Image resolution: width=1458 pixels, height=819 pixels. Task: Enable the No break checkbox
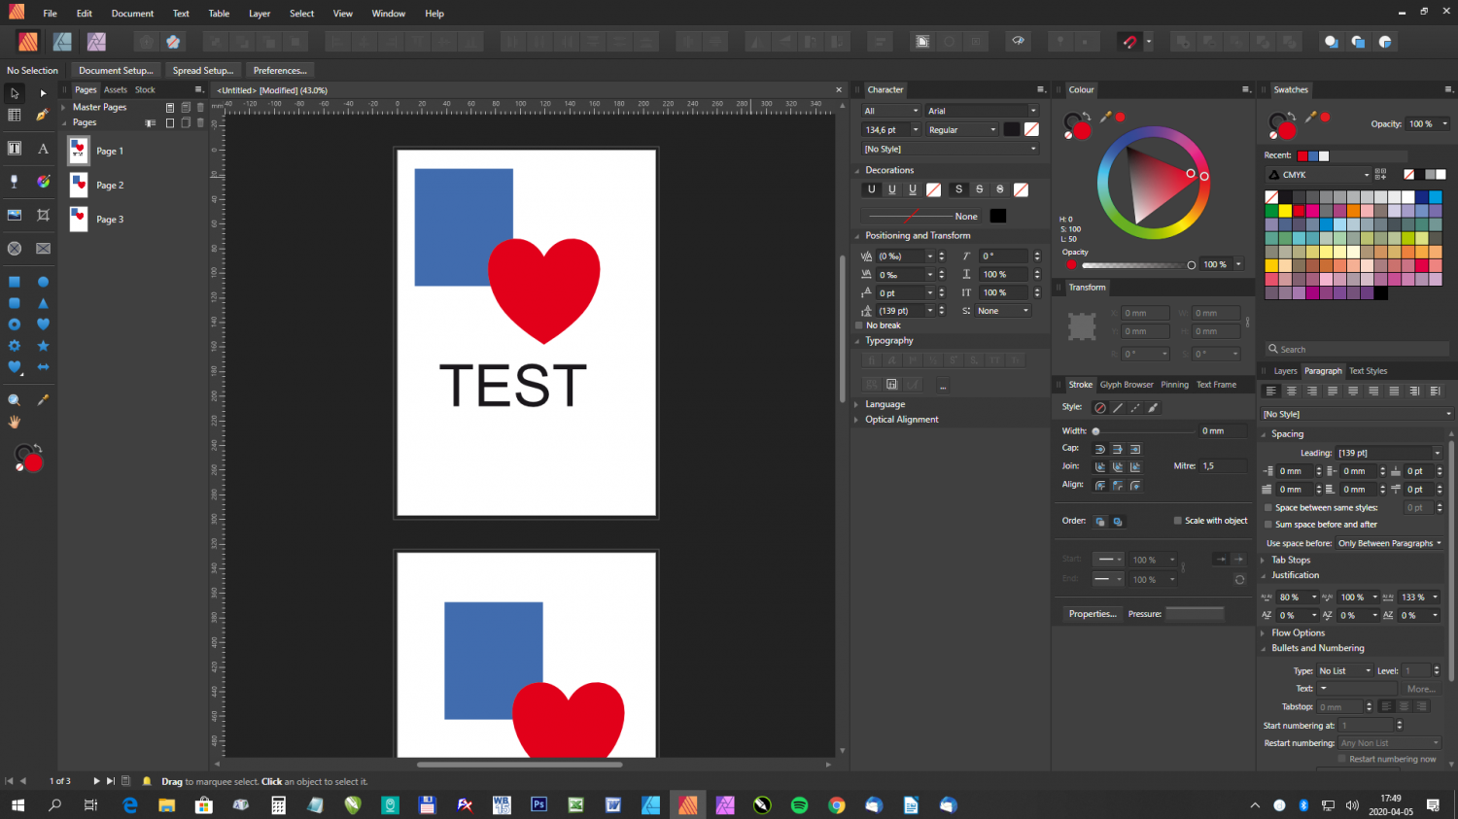[x=859, y=325]
